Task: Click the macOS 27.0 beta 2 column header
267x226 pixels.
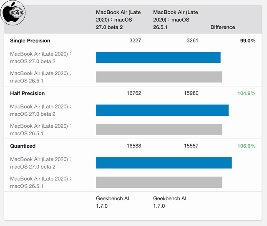Action: pos(118,20)
